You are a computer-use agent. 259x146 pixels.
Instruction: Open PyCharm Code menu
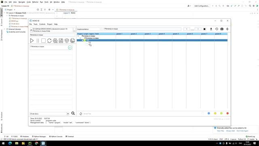click(29, 2)
